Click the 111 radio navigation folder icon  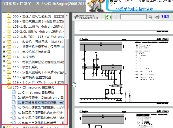coord(9,42)
